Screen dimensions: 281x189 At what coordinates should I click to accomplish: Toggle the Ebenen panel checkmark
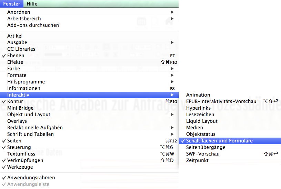[16, 56]
